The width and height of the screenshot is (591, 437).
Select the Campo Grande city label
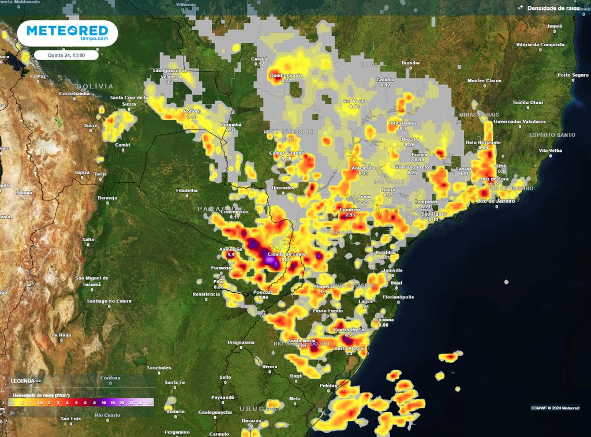pyautogui.click(x=286, y=153)
